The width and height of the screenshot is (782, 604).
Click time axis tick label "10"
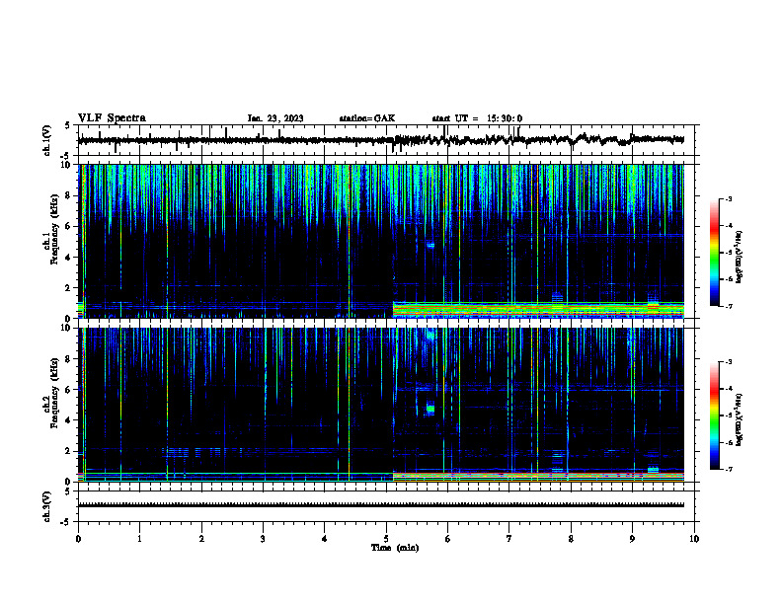tap(694, 539)
